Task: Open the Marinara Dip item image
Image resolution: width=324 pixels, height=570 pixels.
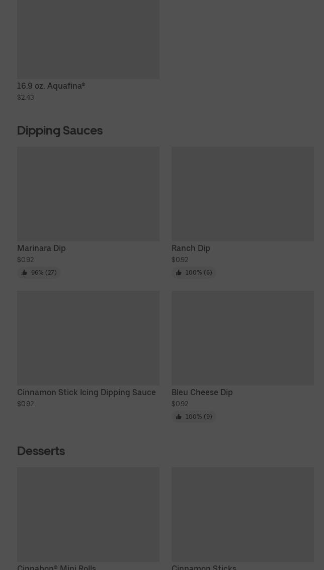Action: pos(88,194)
